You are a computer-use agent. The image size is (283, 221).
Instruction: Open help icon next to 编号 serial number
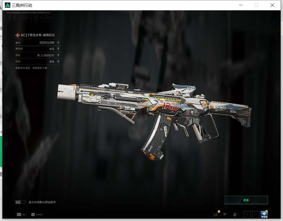pyautogui.click(x=58, y=43)
